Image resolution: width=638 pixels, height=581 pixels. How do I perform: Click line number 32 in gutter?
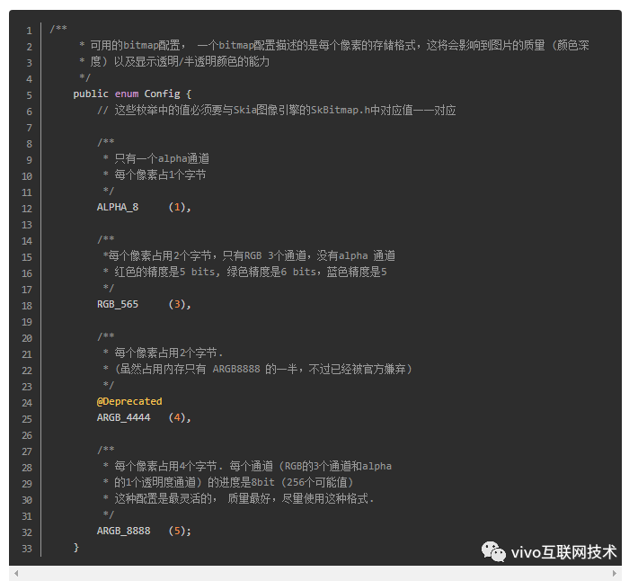[27, 532]
